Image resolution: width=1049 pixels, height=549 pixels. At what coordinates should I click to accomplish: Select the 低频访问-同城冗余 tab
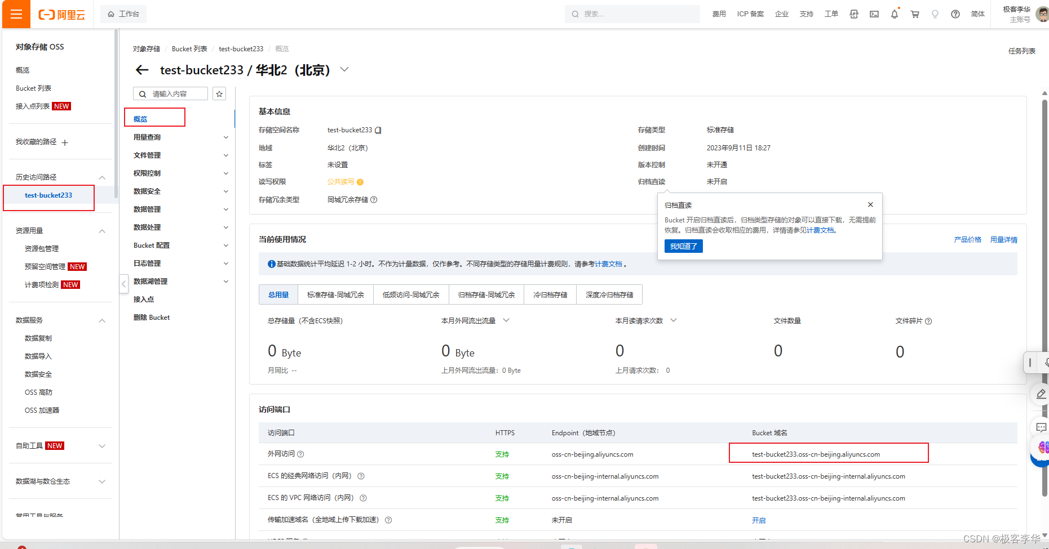coord(411,294)
